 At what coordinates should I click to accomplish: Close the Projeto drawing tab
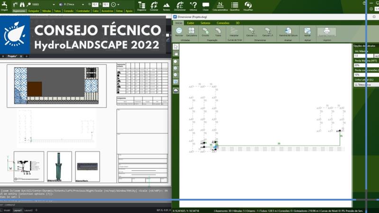click(x=21, y=56)
